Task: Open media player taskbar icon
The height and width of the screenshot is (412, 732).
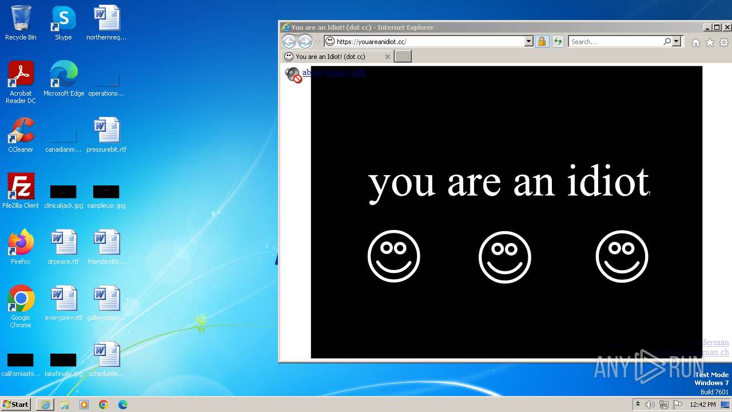Action: pos(84,404)
